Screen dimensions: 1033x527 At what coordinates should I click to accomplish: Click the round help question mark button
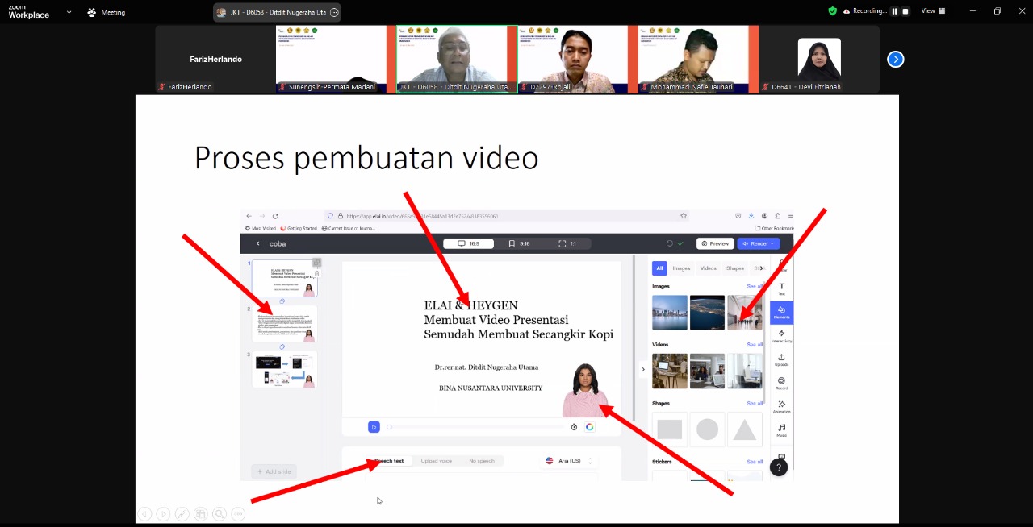[778, 467]
